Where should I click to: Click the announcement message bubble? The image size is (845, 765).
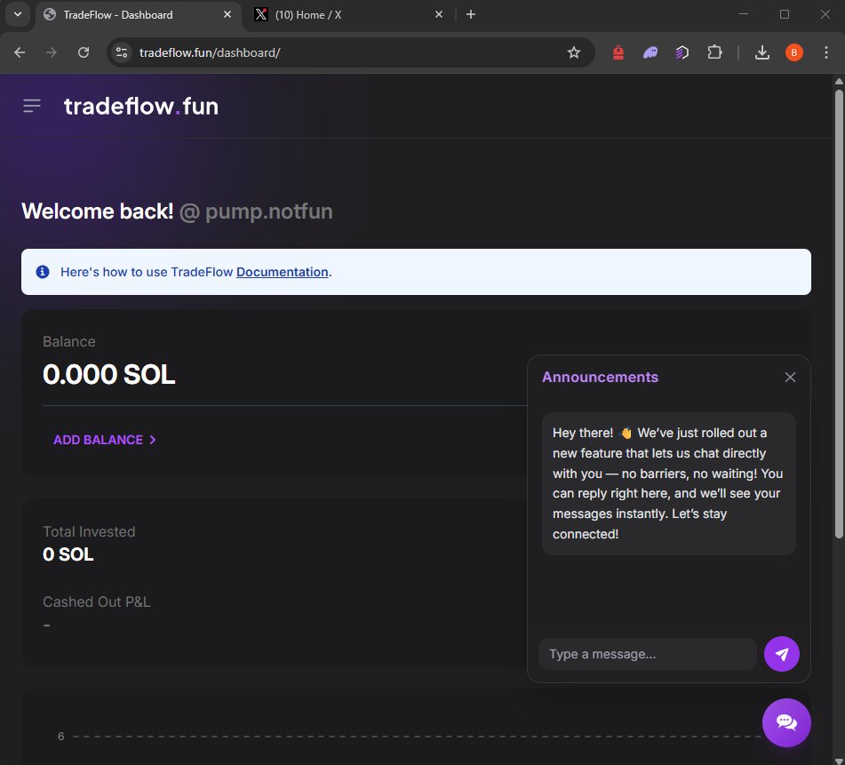click(669, 483)
